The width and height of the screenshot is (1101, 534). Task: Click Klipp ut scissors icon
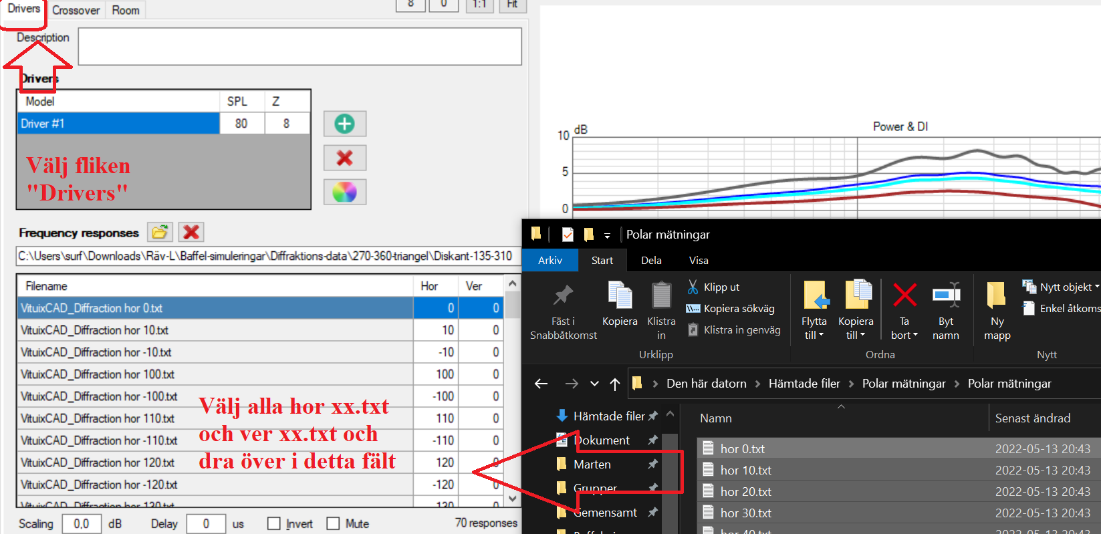[x=693, y=287]
